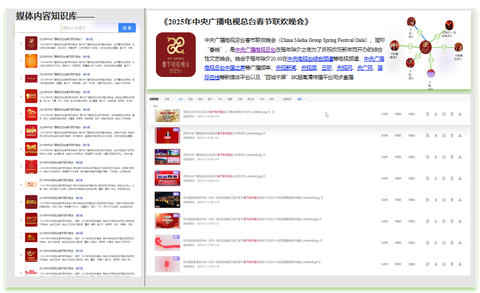
Task: Edit the 分会场发布 content4.jpg row
Action: (x=427, y=135)
